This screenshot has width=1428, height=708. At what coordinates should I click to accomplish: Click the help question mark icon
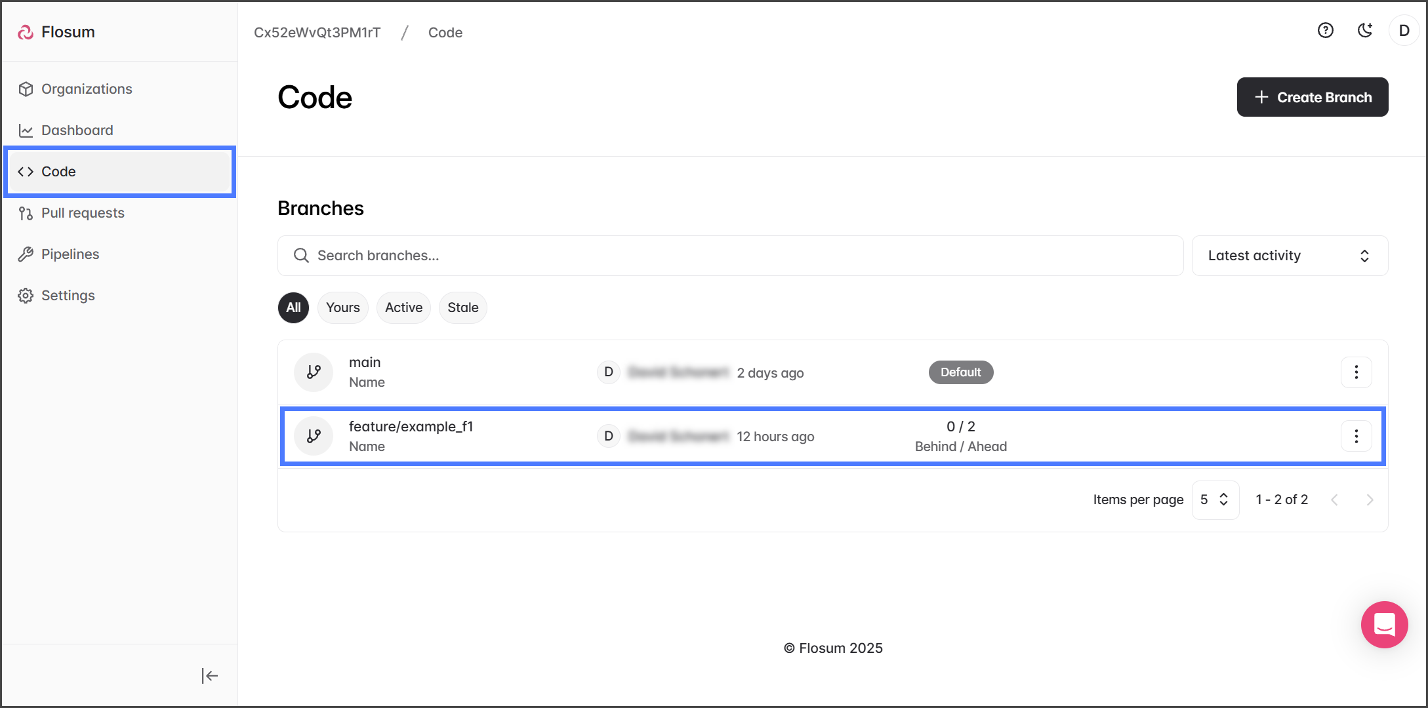pos(1325,31)
